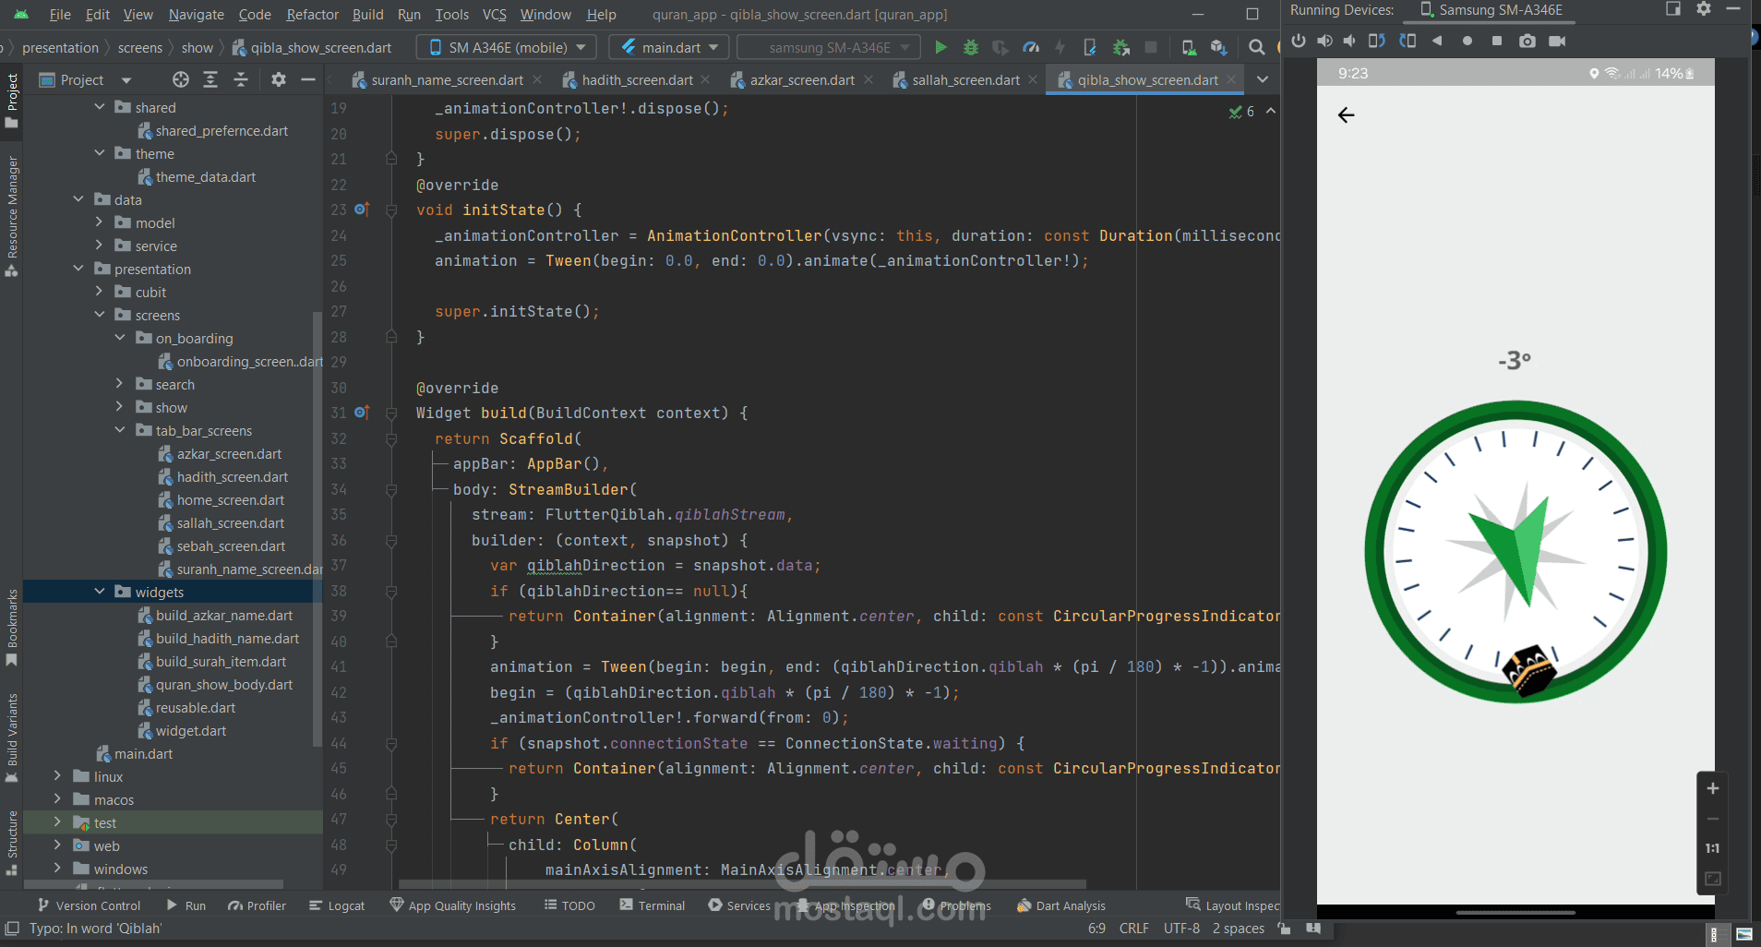Switch to the hadith_screen.dart tab
The width and height of the screenshot is (1761, 947).
click(x=638, y=80)
